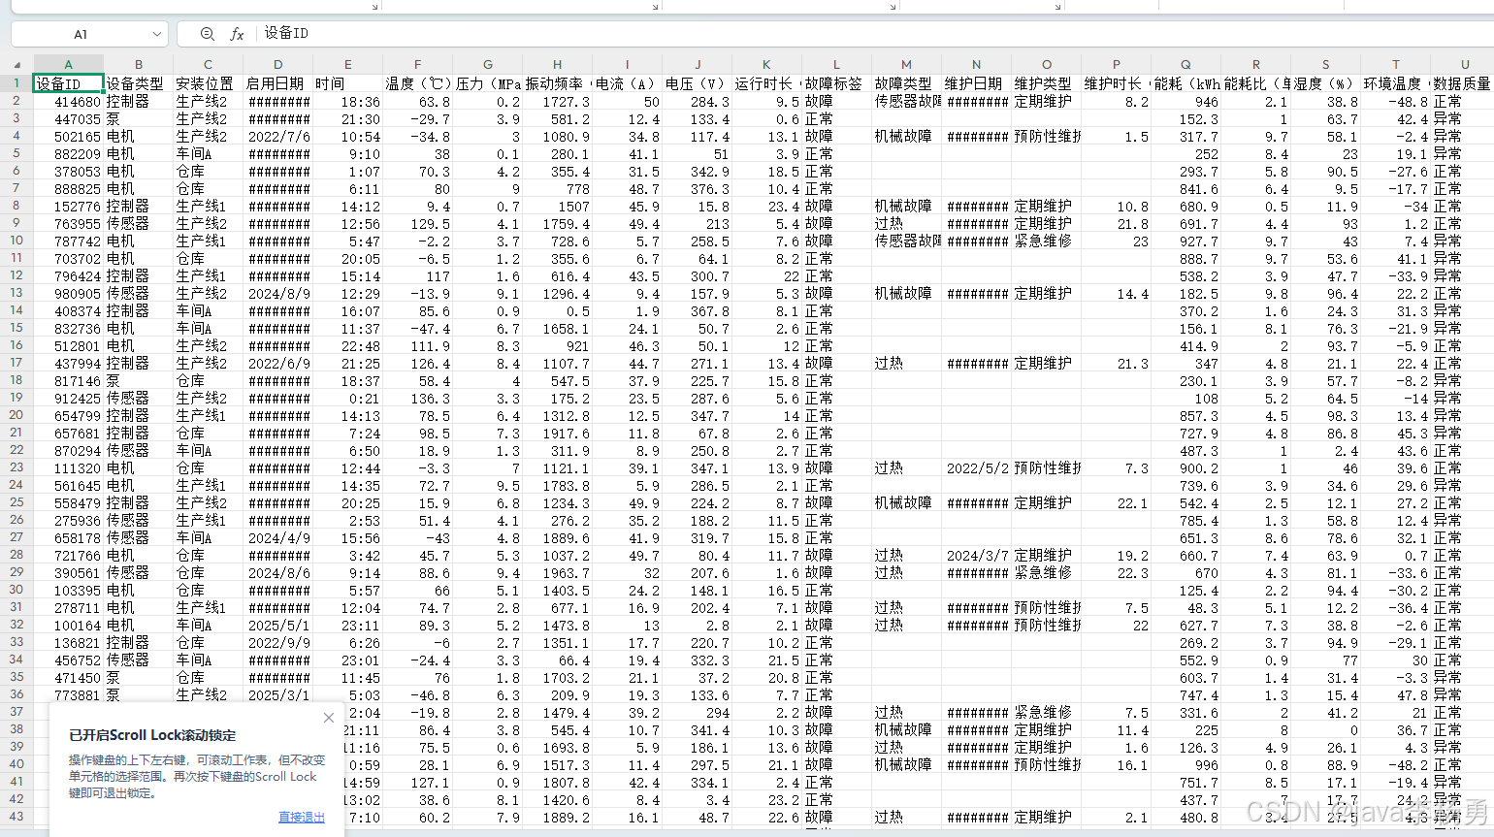The width and height of the screenshot is (1494, 837).
Task: Select column P header
Action: pyautogui.click(x=1116, y=65)
